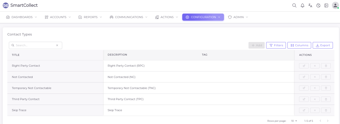Expand the Configuration dropdown
340x124 pixels.
203,17
